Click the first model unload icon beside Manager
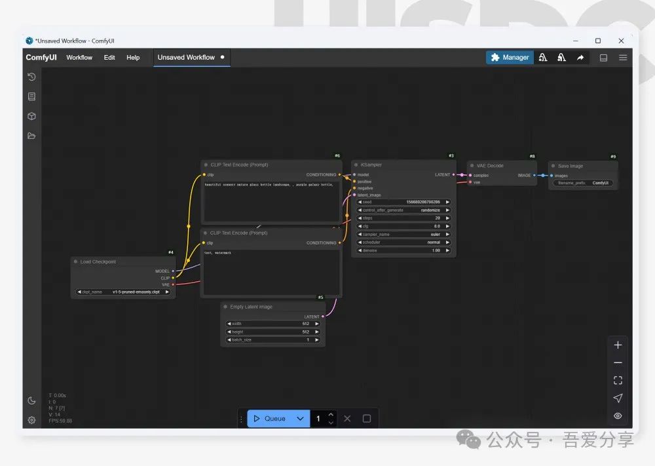Viewport: 655px width, 466px height. tap(543, 57)
